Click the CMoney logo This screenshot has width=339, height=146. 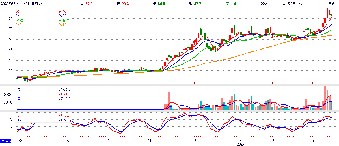(x=5, y=141)
